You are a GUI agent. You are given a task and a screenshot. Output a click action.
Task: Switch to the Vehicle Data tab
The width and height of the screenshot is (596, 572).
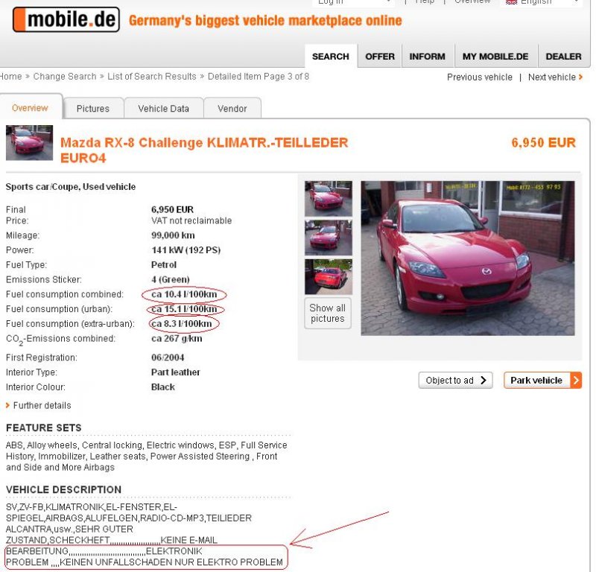(163, 109)
